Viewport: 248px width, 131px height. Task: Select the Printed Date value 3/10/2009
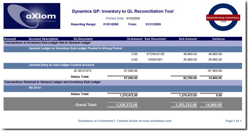pos(133,18)
